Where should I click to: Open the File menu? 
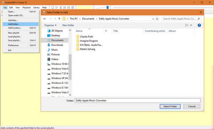point(5,7)
